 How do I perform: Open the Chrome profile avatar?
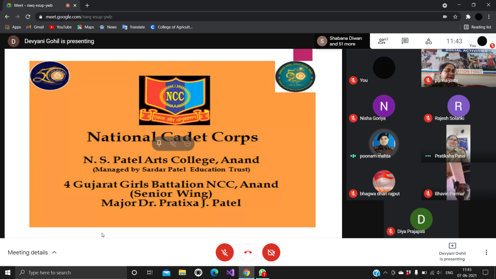click(479, 17)
